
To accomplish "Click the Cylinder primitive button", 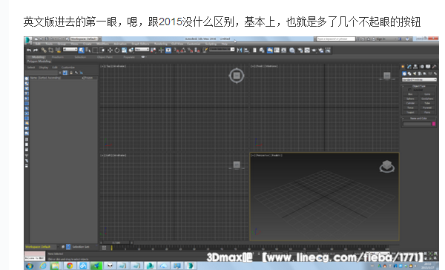I will [x=410, y=103].
